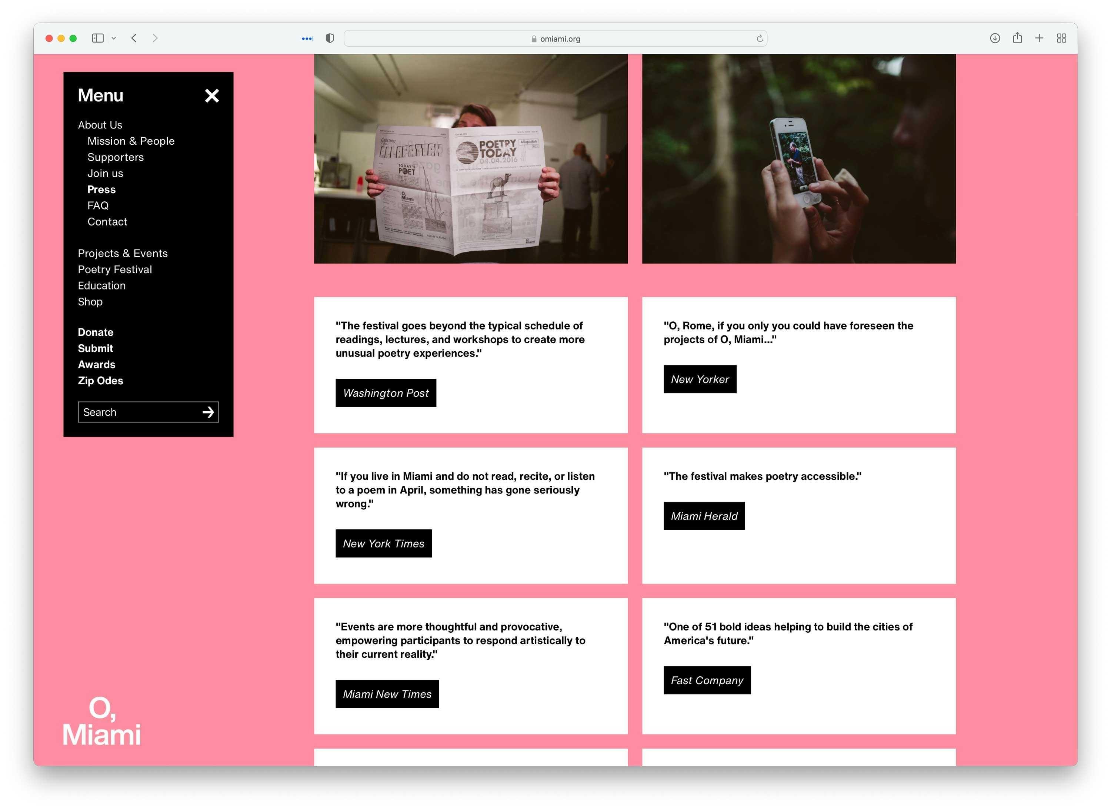
Task: Click the O, Miami logo
Action: pyautogui.click(x=101, y=722)
